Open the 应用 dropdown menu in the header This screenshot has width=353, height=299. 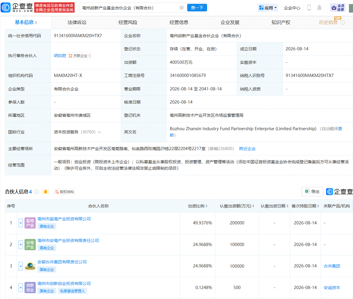[x=268, y=8]
